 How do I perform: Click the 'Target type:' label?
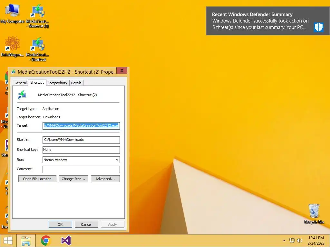coord(26,109)
